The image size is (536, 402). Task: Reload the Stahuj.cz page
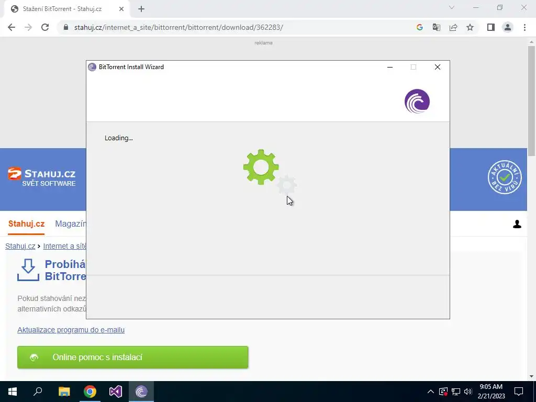click(x=45, y=27)
